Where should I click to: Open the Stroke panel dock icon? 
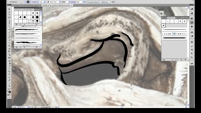tap(192, 32)
